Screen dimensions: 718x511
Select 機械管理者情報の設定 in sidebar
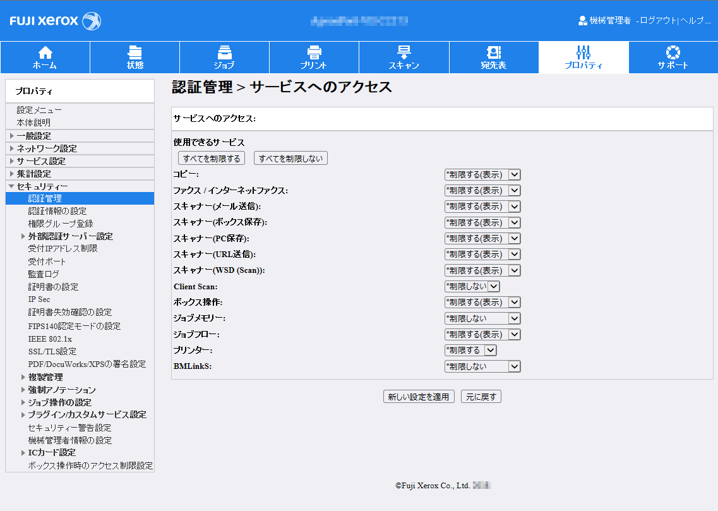[70, 440]
